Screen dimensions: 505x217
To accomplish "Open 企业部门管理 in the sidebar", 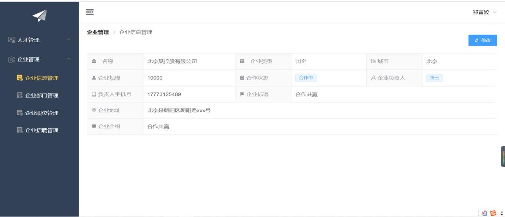I will 40,96.
